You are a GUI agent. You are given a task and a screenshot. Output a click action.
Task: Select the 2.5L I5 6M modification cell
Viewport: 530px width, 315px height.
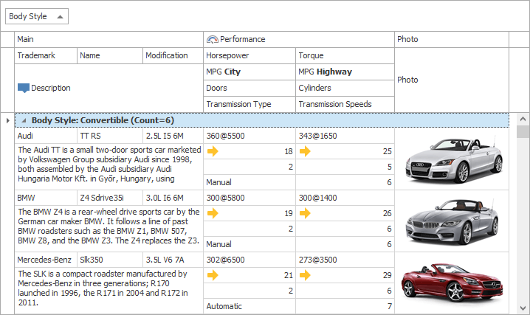[x=173, y=136]
